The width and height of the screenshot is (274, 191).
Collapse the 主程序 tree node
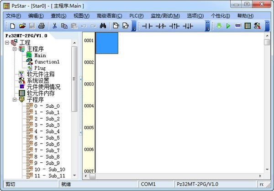(x=15, y=49)
